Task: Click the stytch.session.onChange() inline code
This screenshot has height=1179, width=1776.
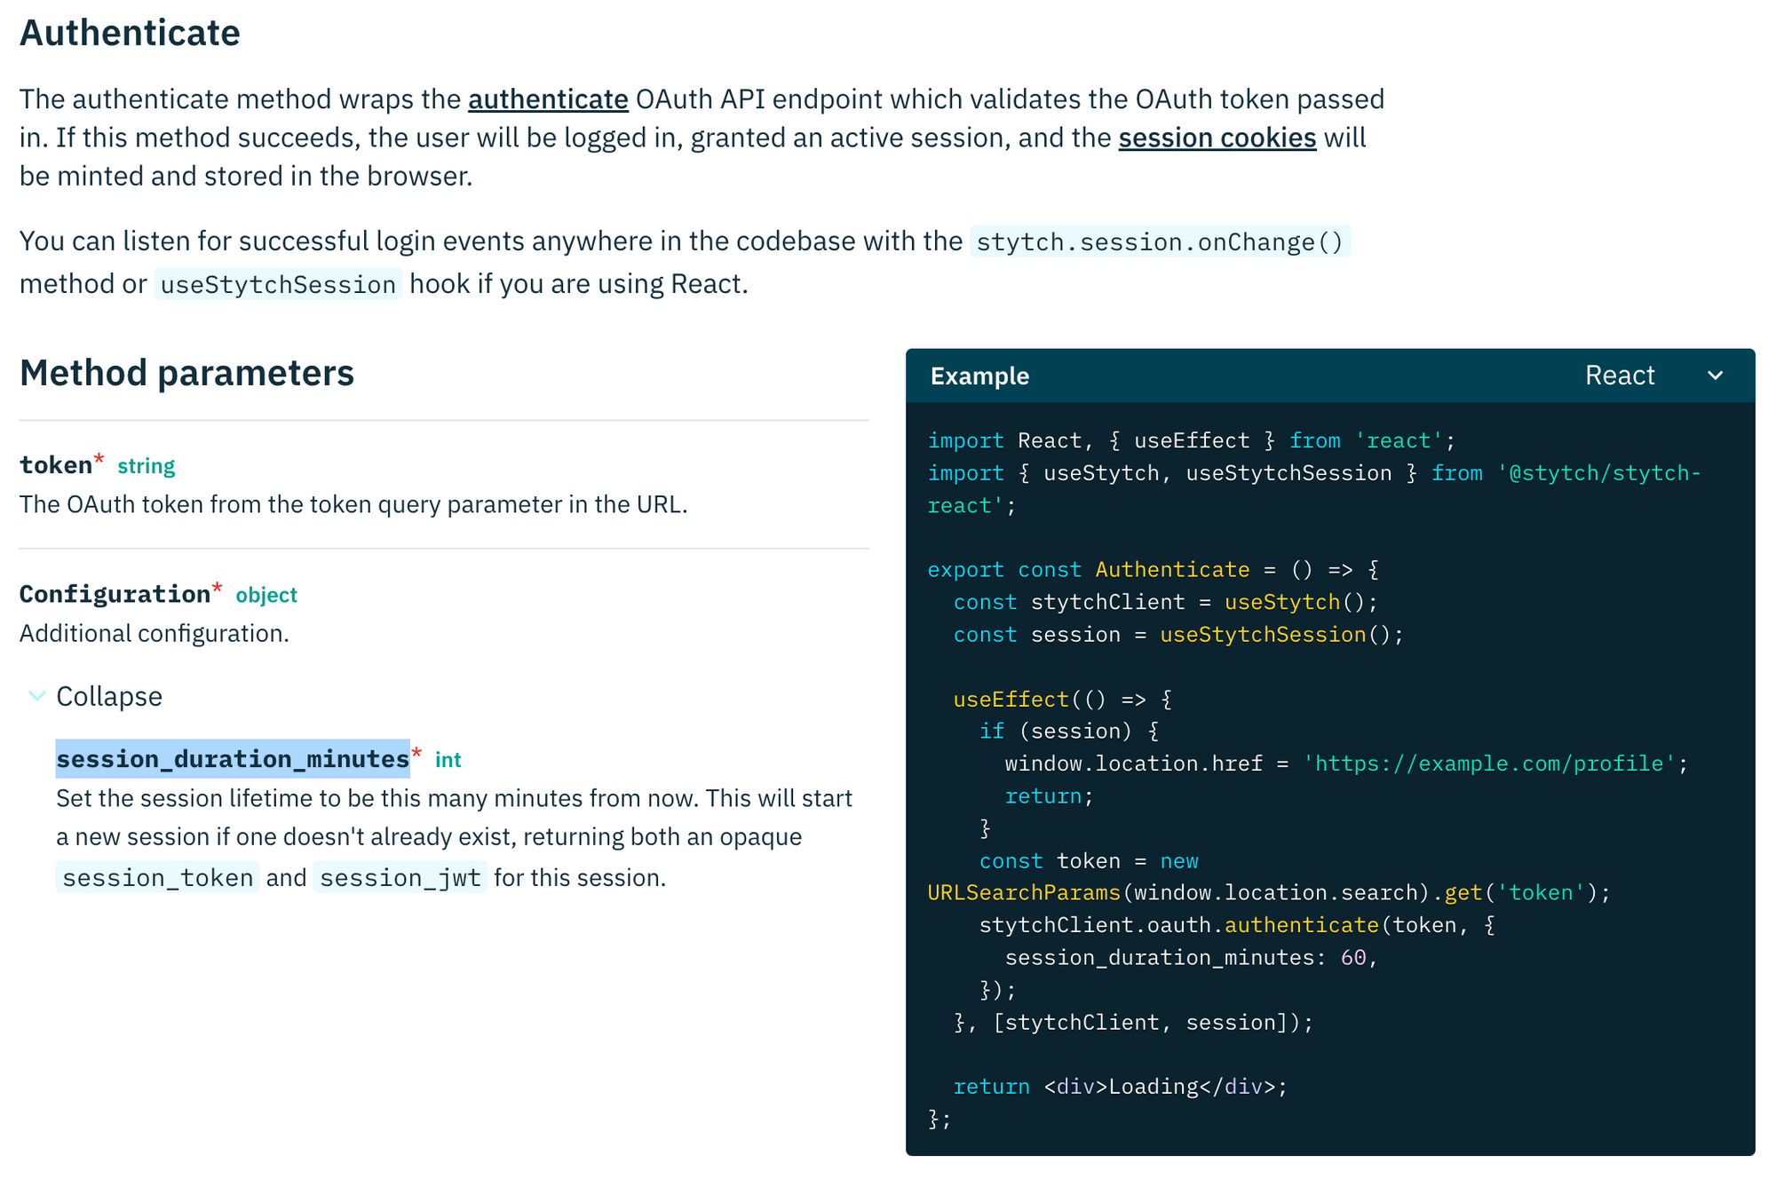Action: pyautogui.click(x=1160, y=241)
